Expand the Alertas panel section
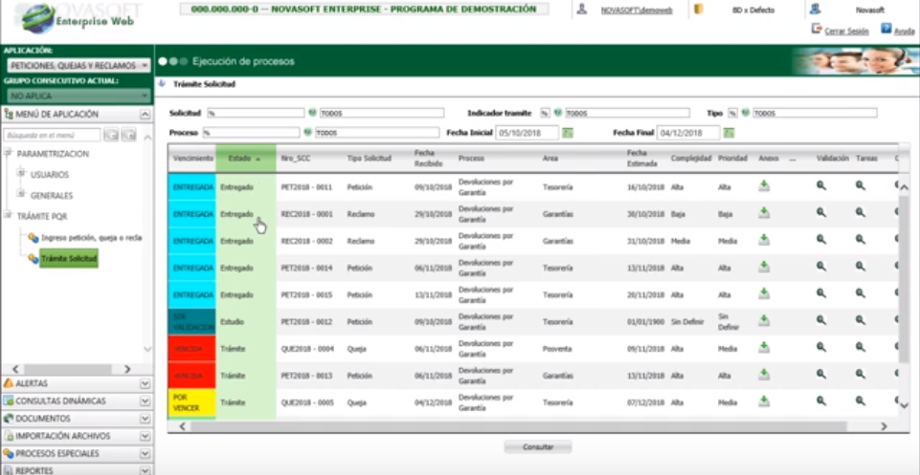The height and width of the screenshot is (475, 920). (x=146, y=383)
